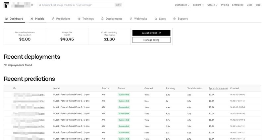Switch to the Dashboard tab
This screenshot has height=140, width=265.
14,19
